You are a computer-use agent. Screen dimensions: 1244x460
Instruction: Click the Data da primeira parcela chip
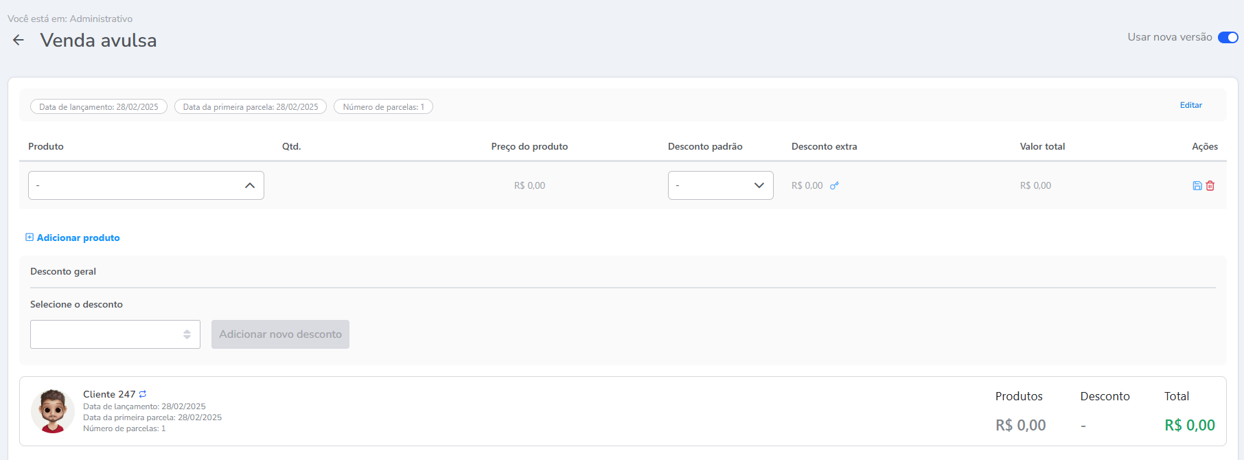coord(251,107)
